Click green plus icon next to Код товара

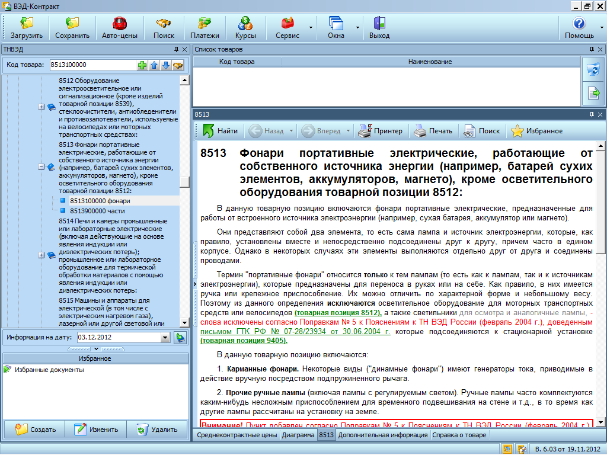(142, 65)
